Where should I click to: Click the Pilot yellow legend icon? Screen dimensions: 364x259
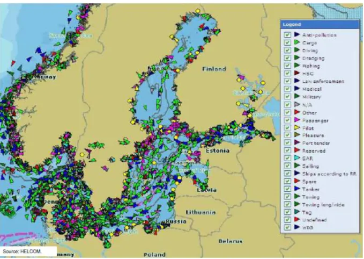(x=297, y=127)
